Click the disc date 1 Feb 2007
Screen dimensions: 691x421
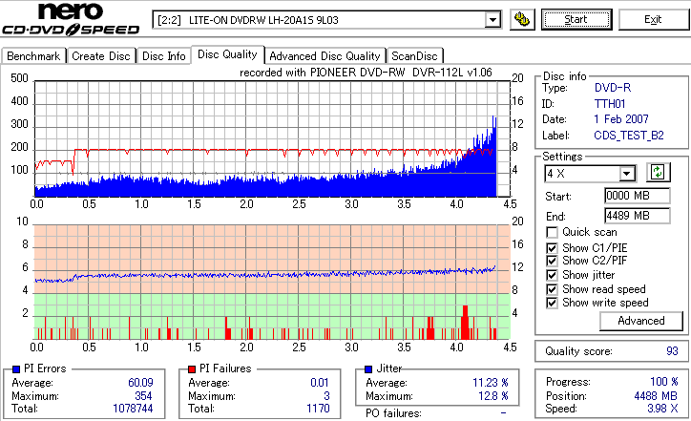621,119
